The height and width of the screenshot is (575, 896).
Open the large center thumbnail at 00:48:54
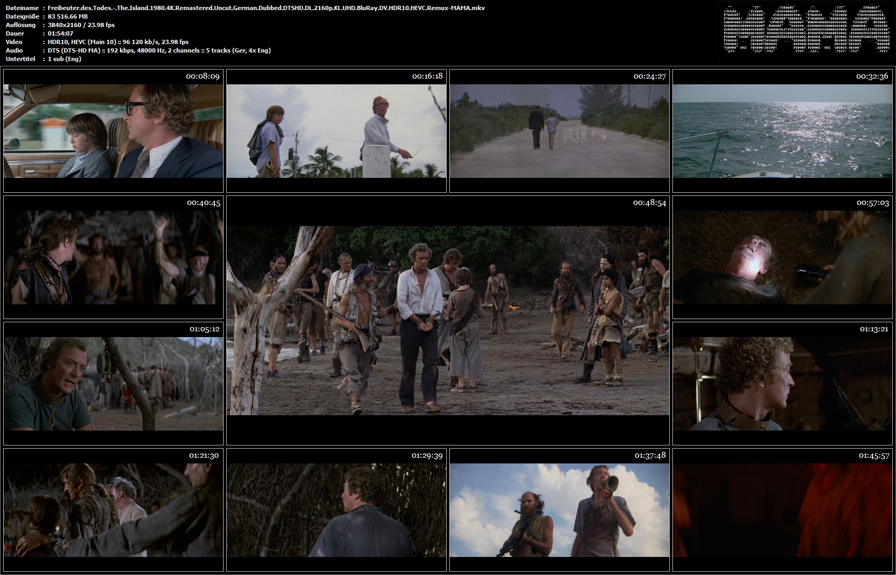coord(448,320)
